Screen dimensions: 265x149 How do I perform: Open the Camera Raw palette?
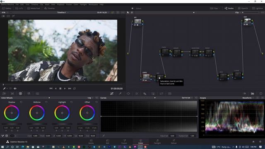pyautogui.click(x=4, y=94)
